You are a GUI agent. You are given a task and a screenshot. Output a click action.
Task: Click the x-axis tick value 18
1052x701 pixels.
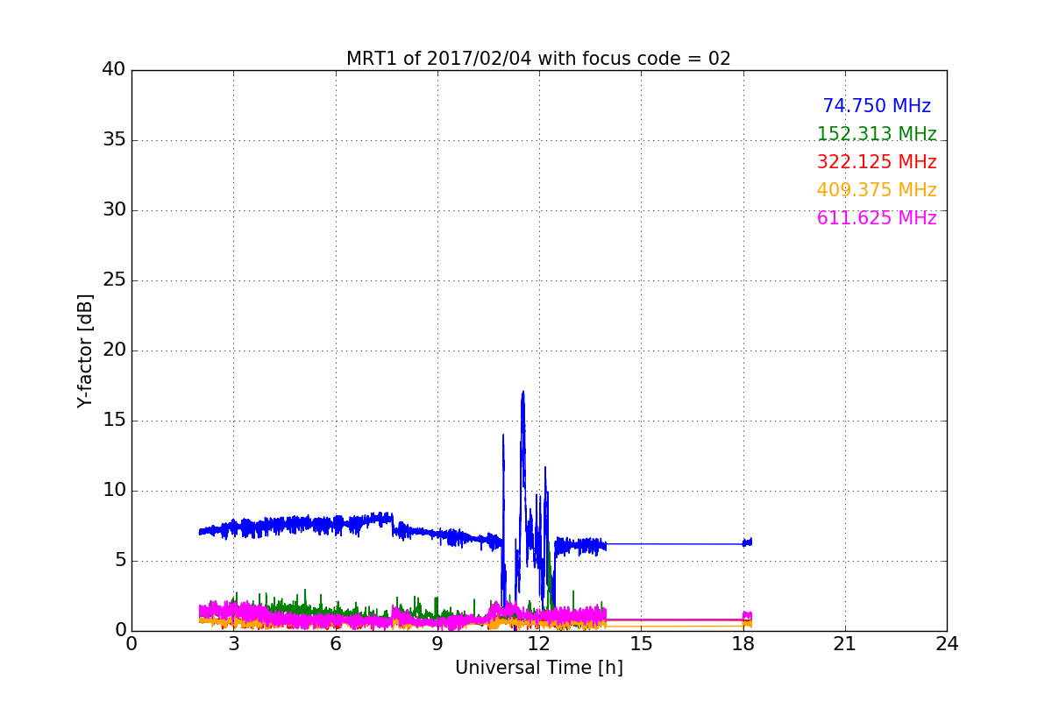pyautogui.click(x=743, y=644)
